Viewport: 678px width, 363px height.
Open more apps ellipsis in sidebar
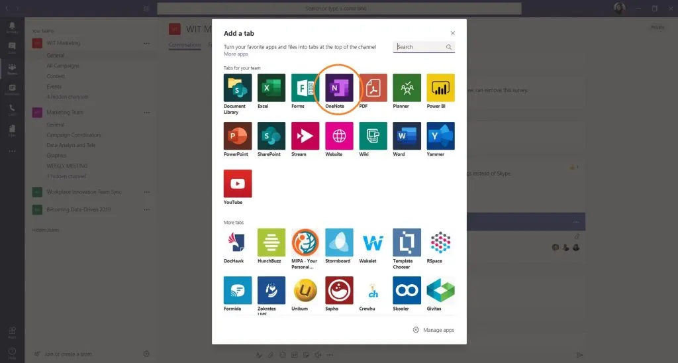click(x=12, y=151)
